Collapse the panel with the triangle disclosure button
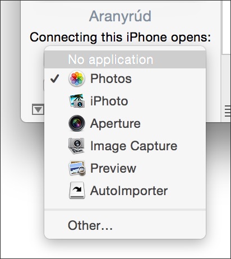Screen dimensions: 231x259 pos(38,110)
